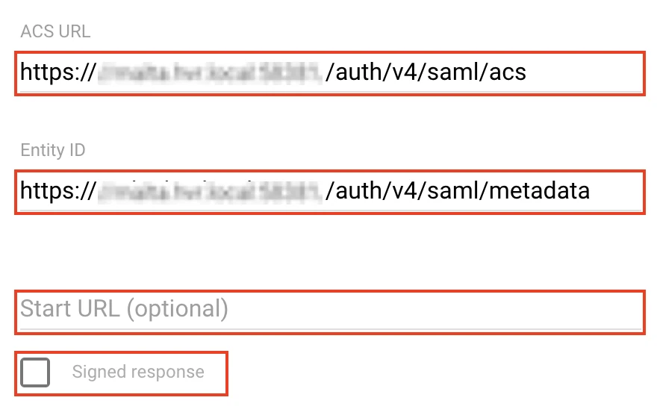Enable the Signed response checkbox

(35, 372)
